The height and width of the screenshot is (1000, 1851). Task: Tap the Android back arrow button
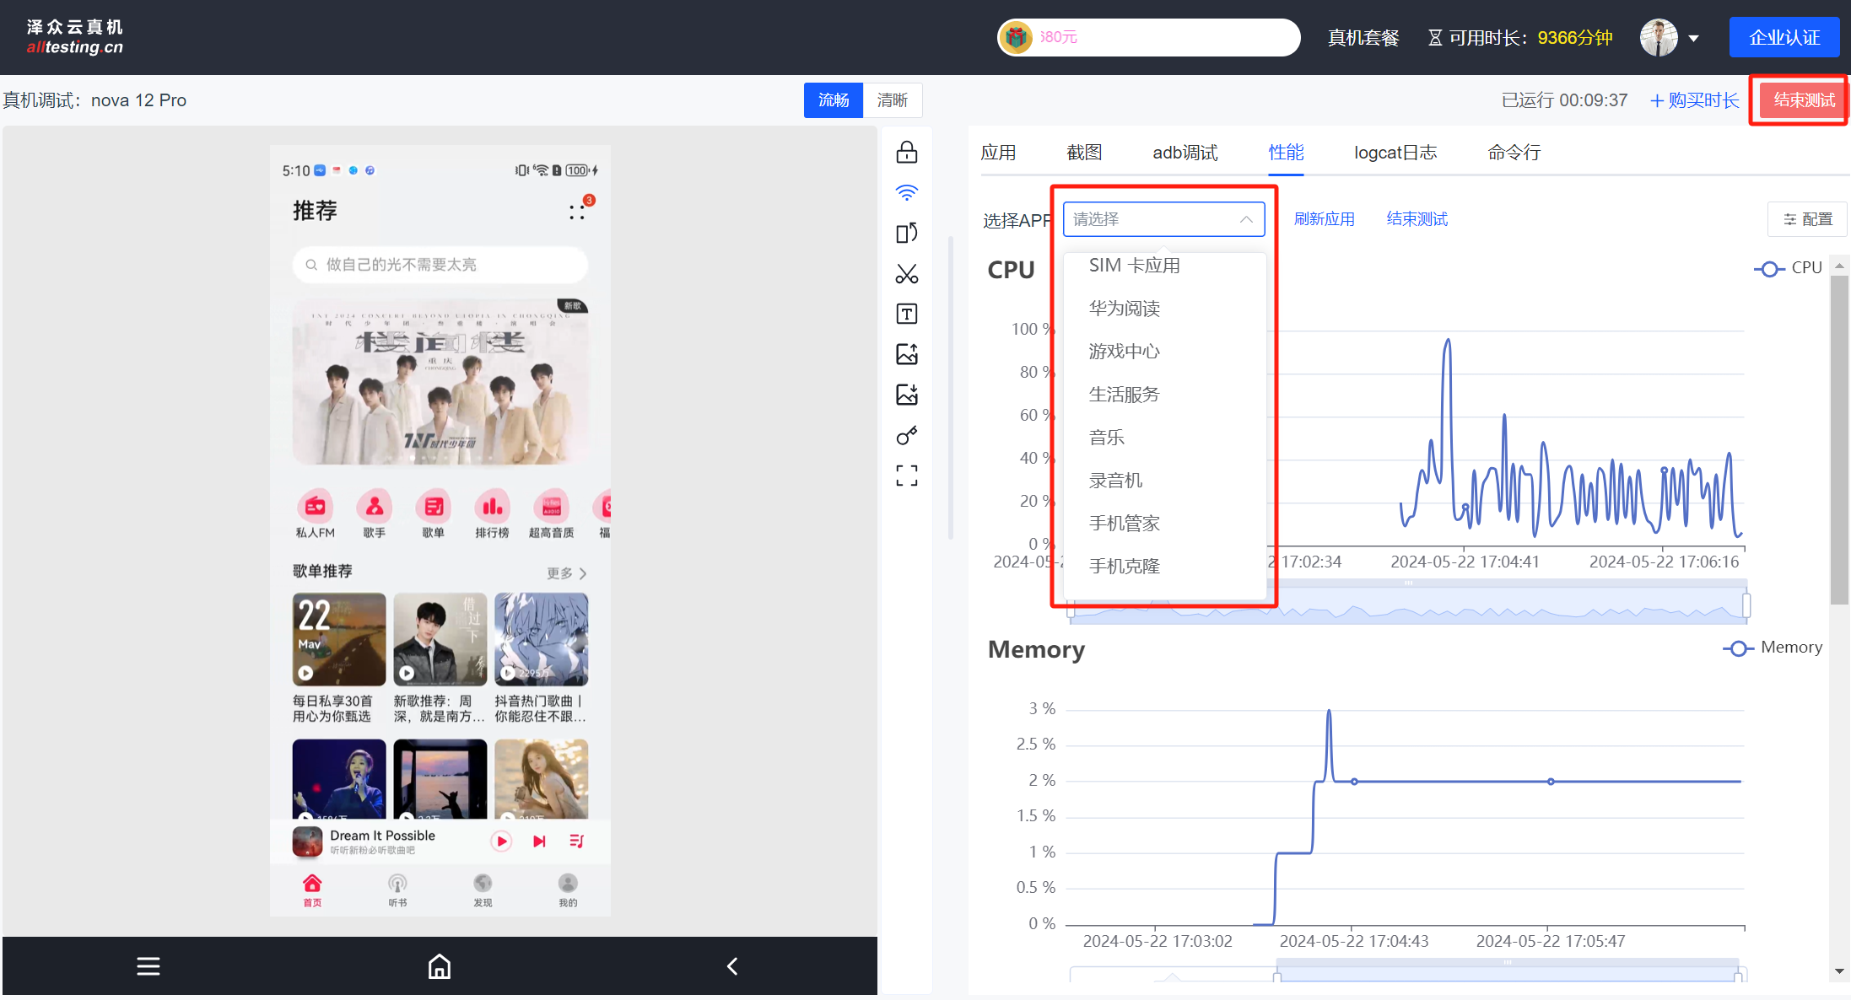click(x=731, y=966)
